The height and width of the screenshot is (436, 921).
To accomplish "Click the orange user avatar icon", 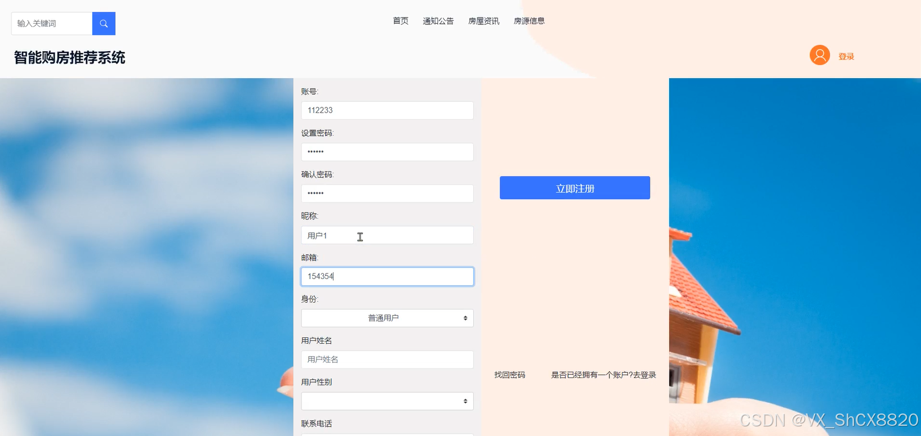I will pos(820,55).
